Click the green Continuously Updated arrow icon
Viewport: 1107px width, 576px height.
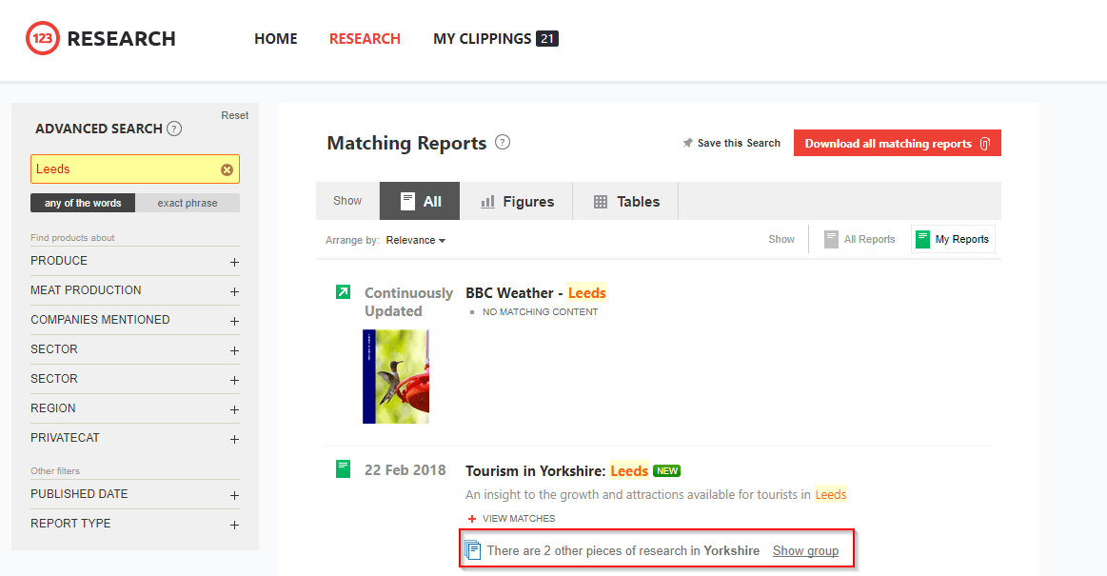(343, 292)
